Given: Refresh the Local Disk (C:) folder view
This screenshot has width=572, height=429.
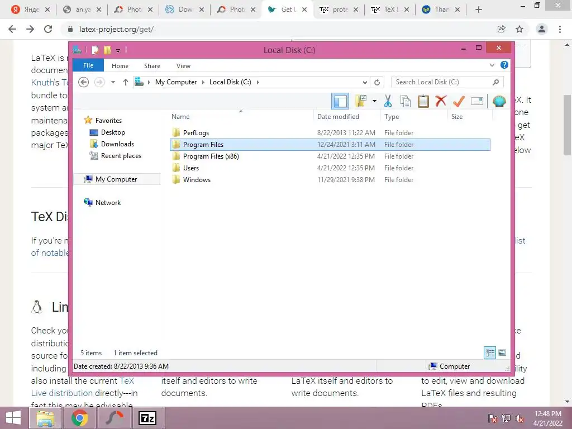Looking at the screenshot, I should click(x=377, y=82).
